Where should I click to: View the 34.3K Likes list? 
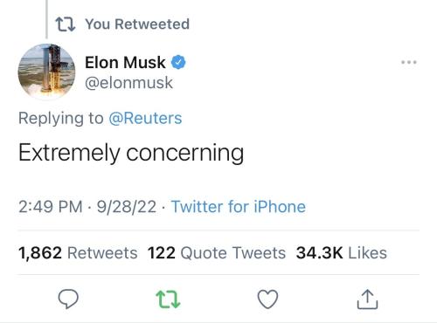click(342, 253)
